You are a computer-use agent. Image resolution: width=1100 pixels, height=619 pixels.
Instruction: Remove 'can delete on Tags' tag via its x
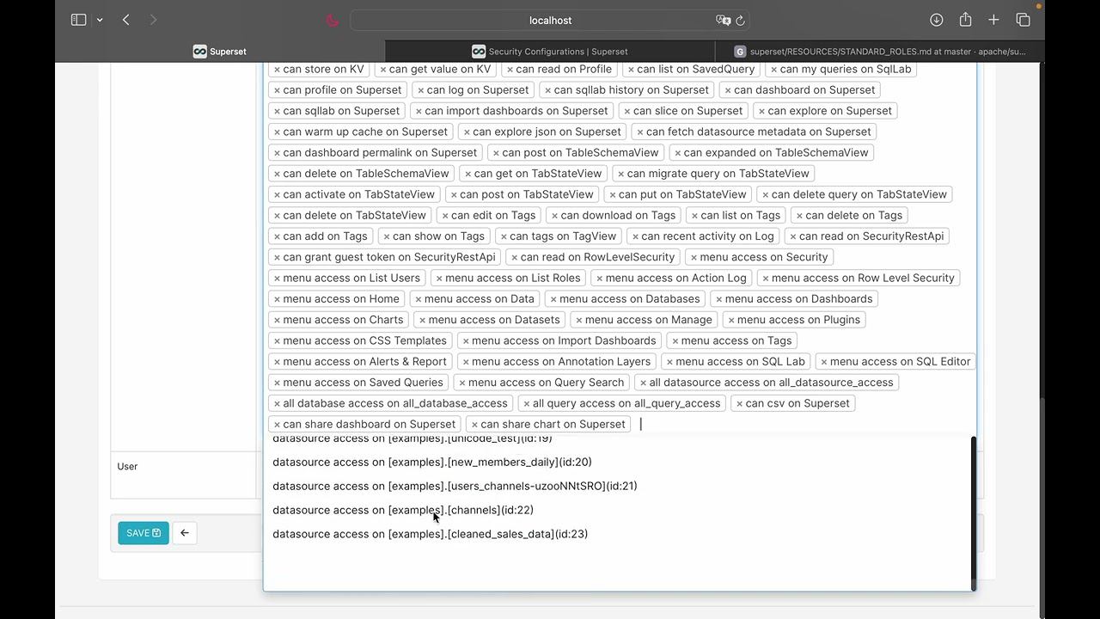coord(799,216)
